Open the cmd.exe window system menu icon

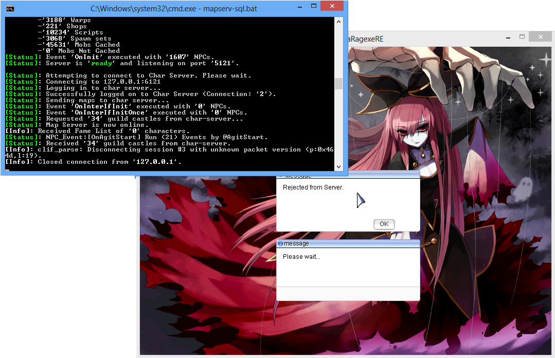tap(10, 8)
